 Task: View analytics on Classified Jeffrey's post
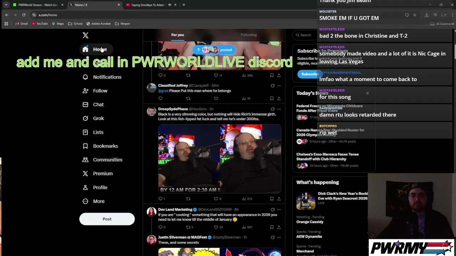click(x=246, y=98)
